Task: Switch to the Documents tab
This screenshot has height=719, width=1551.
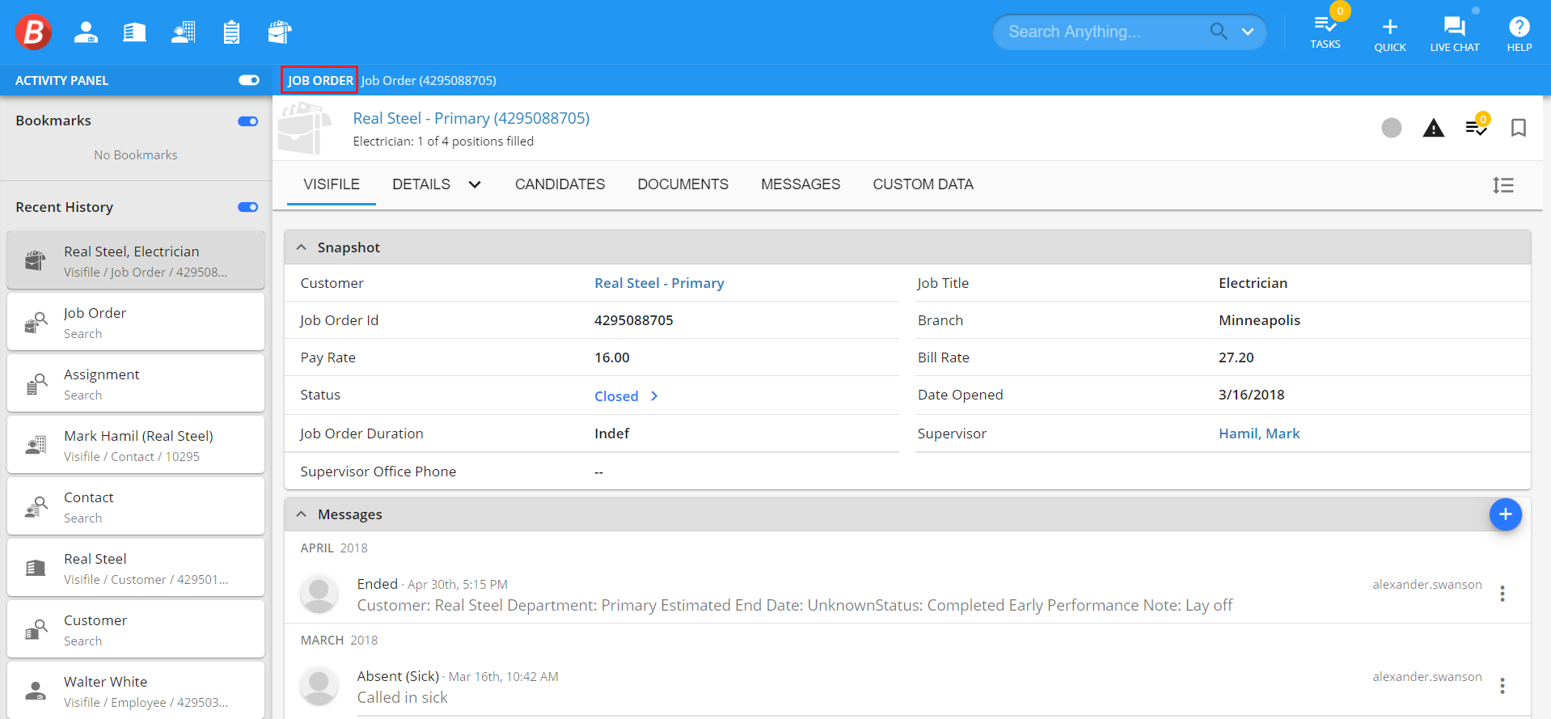Action: pos(683,184)
